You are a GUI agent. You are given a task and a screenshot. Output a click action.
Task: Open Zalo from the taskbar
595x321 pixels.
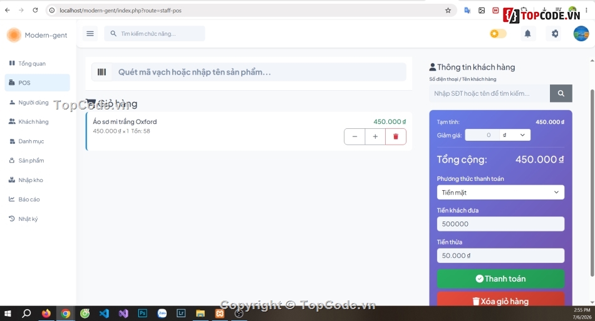162,313
